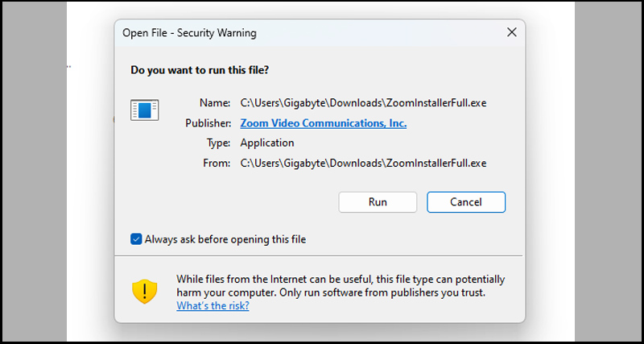The width and height of the screenshot is (644, 344).
Task: Select the Name file path text
Action: [363, 103]
